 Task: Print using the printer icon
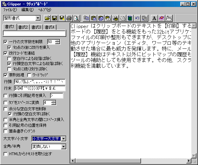(x=69, y=18)
